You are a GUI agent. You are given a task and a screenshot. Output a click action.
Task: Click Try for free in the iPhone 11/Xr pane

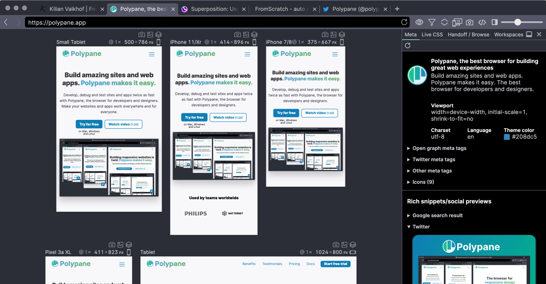194,117
